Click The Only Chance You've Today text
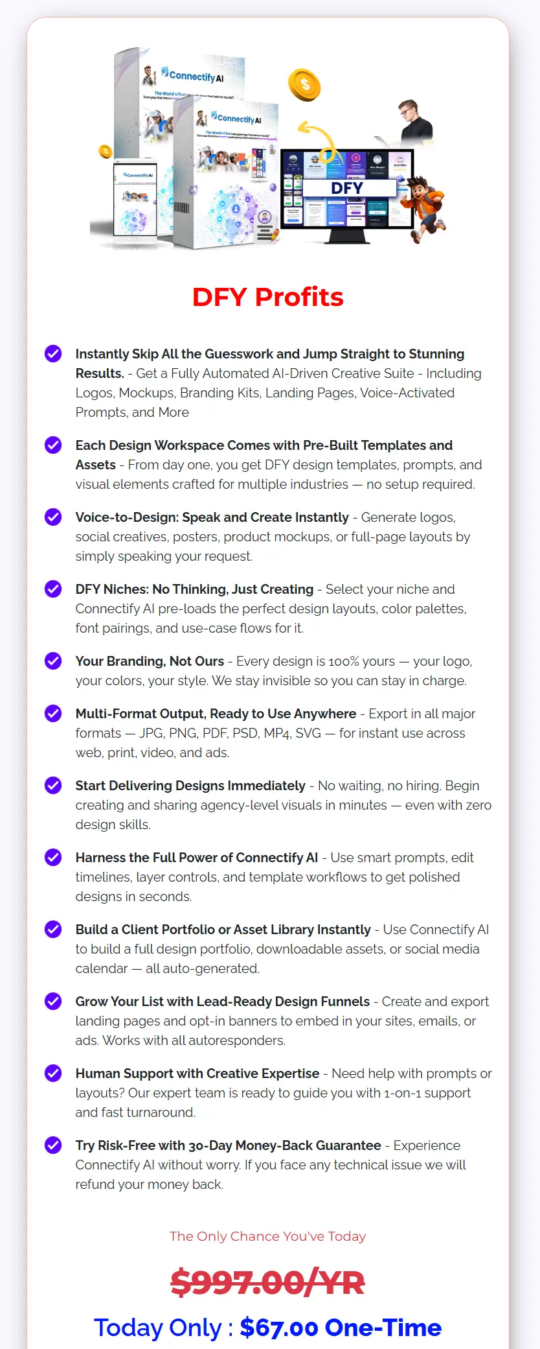The width and height of the screenshot is (540, 1349). [268, 1236]
